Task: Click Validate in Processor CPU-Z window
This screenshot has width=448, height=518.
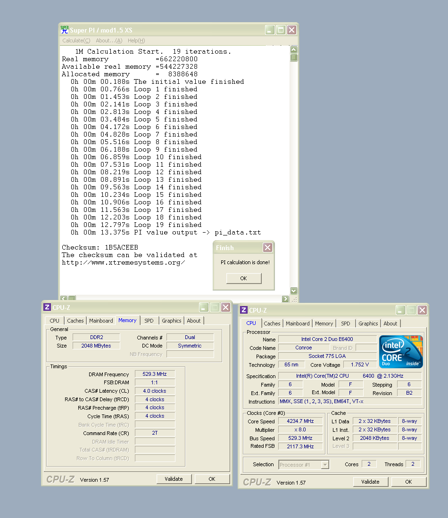Action: click(370, 482)
